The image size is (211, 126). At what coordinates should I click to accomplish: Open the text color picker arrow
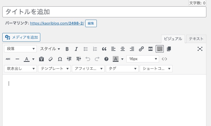tap(33, 59)
